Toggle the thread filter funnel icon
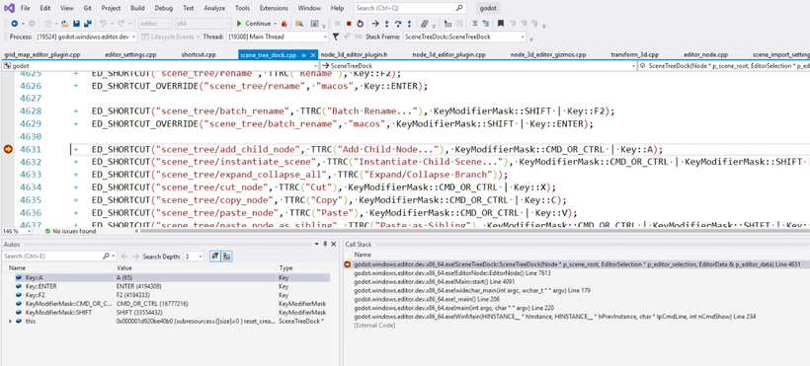The height and width of the screenshot is (366, 810). [x=336, y=37]
